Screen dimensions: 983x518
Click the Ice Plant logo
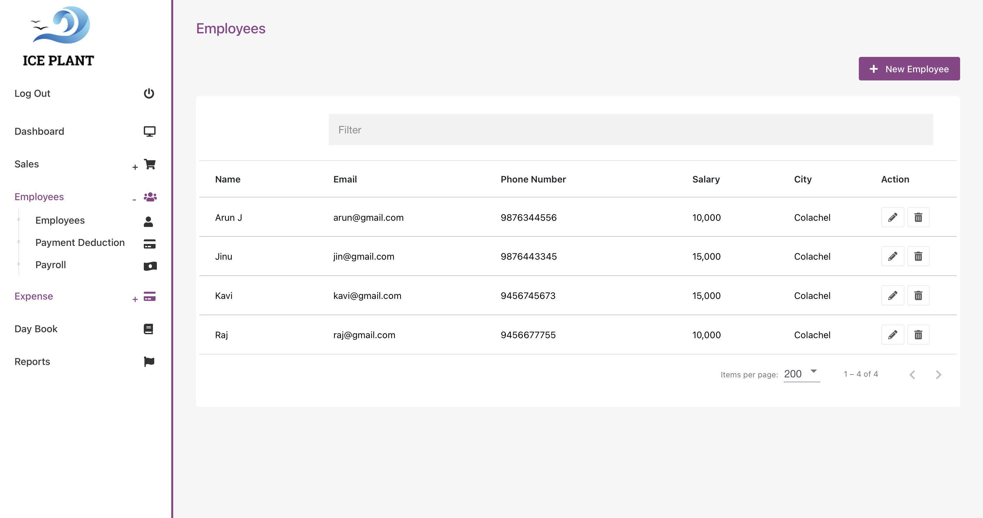click(59, 37)
